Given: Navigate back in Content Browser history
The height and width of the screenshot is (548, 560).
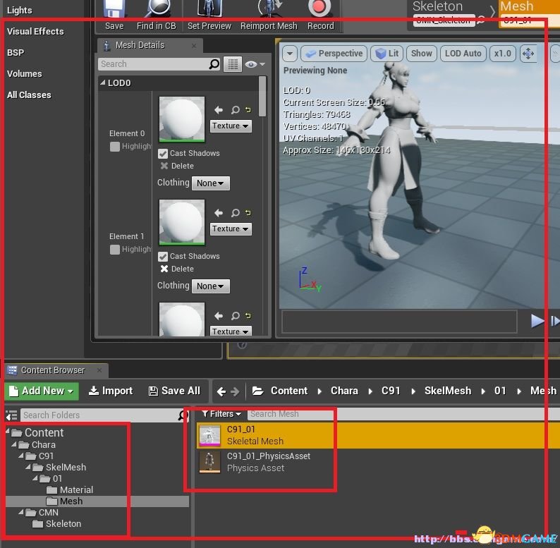Looking at the screenshot, I should (x=221, y=391).
